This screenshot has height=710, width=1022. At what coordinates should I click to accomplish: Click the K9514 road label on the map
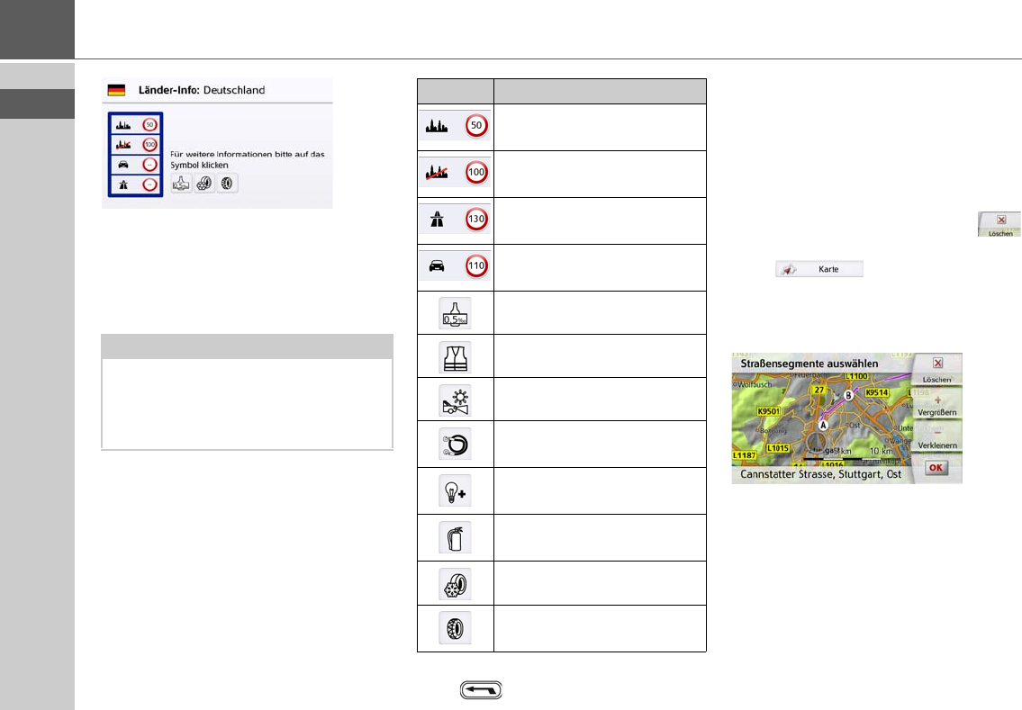click(x=877, y=392)
